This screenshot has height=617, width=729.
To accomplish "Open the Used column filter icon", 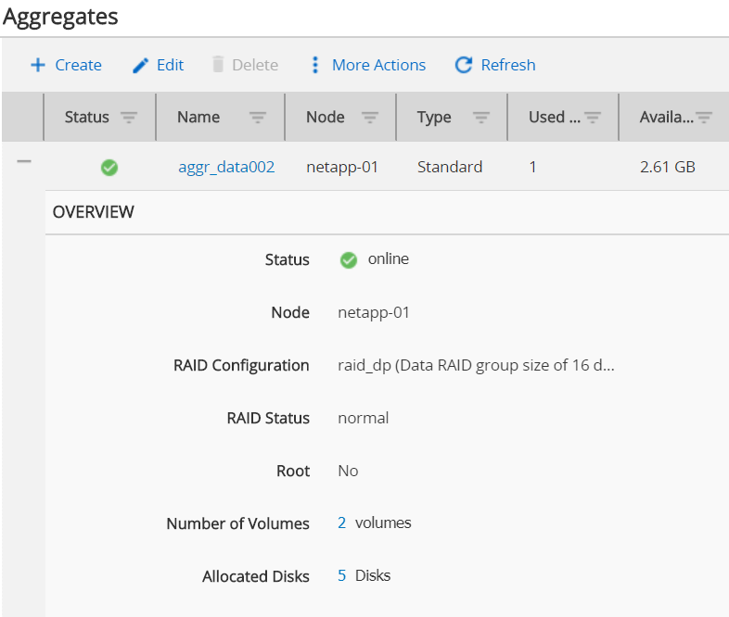I will (x=592, y=118).
